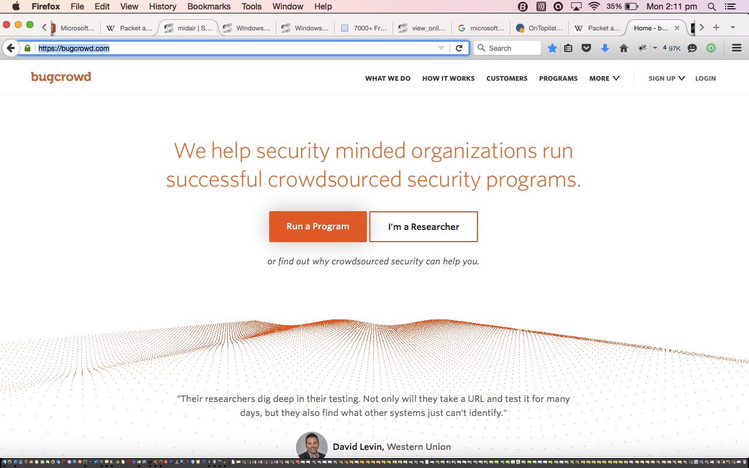
Task: Open the WHAT WE DO link
Action: click(388, 78)
